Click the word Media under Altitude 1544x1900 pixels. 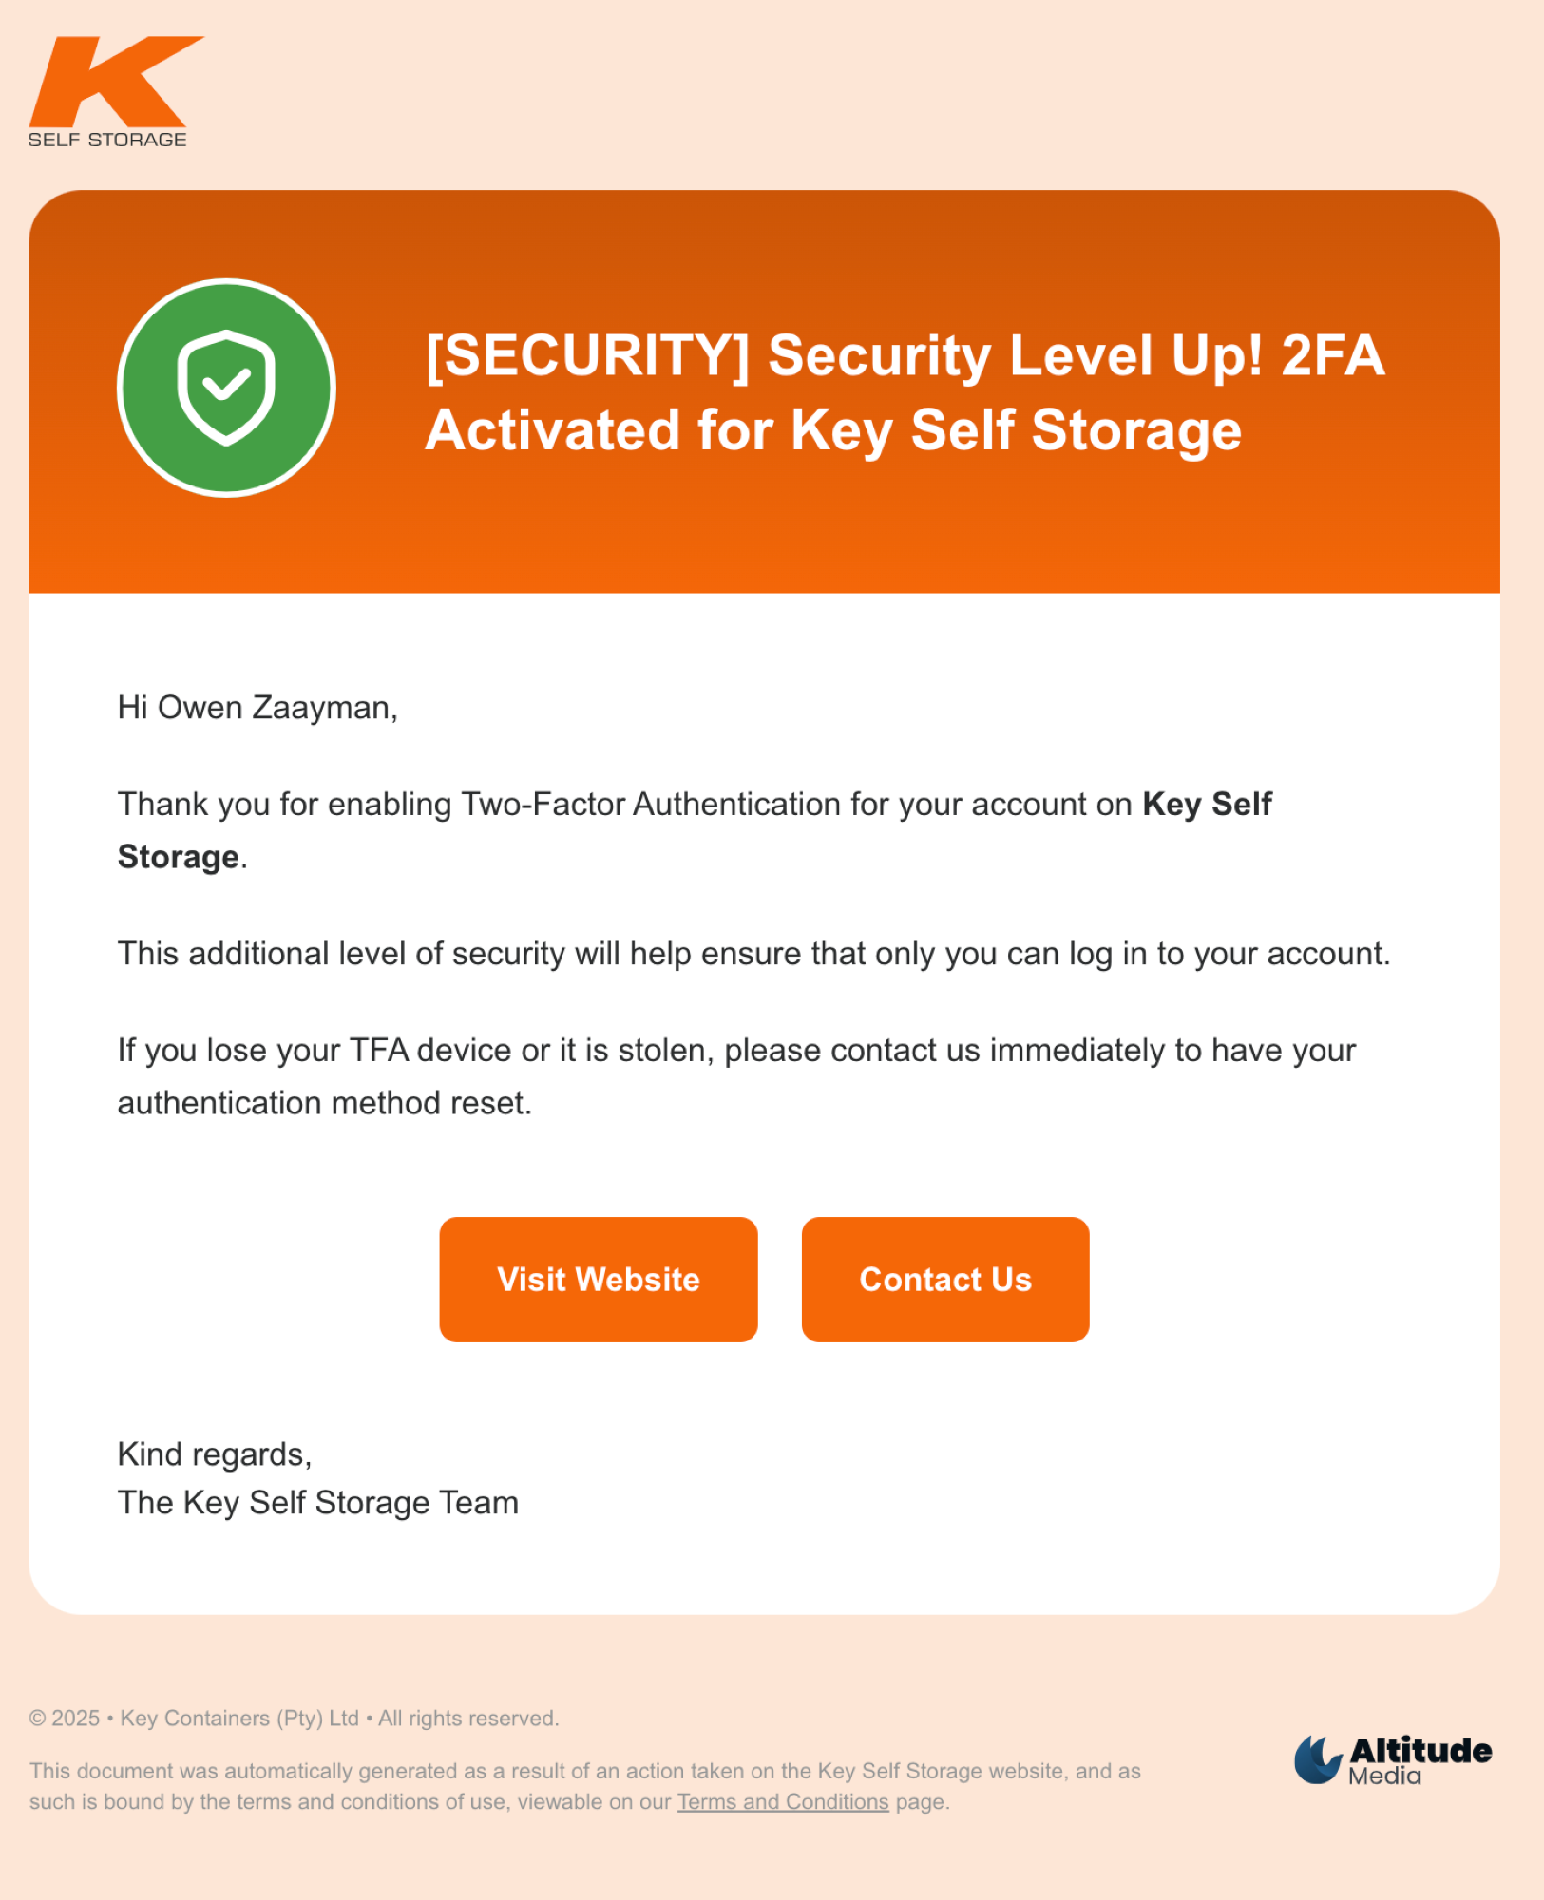(x=1385, y=1776)
